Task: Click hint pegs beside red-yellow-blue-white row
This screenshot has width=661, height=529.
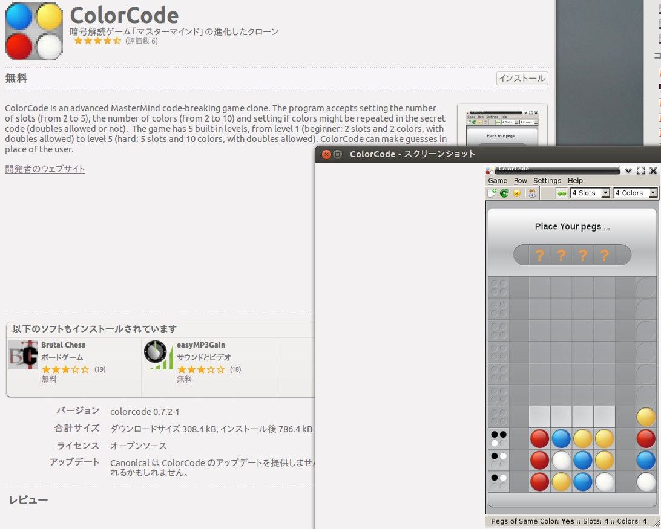Action: tap(499, 481)
